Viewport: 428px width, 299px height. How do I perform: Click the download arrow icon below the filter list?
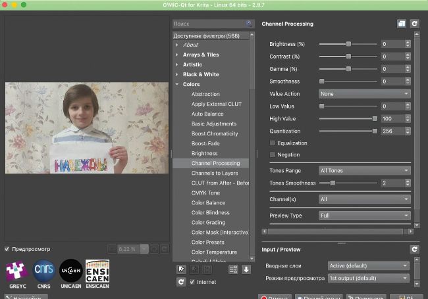click(246, 269)
